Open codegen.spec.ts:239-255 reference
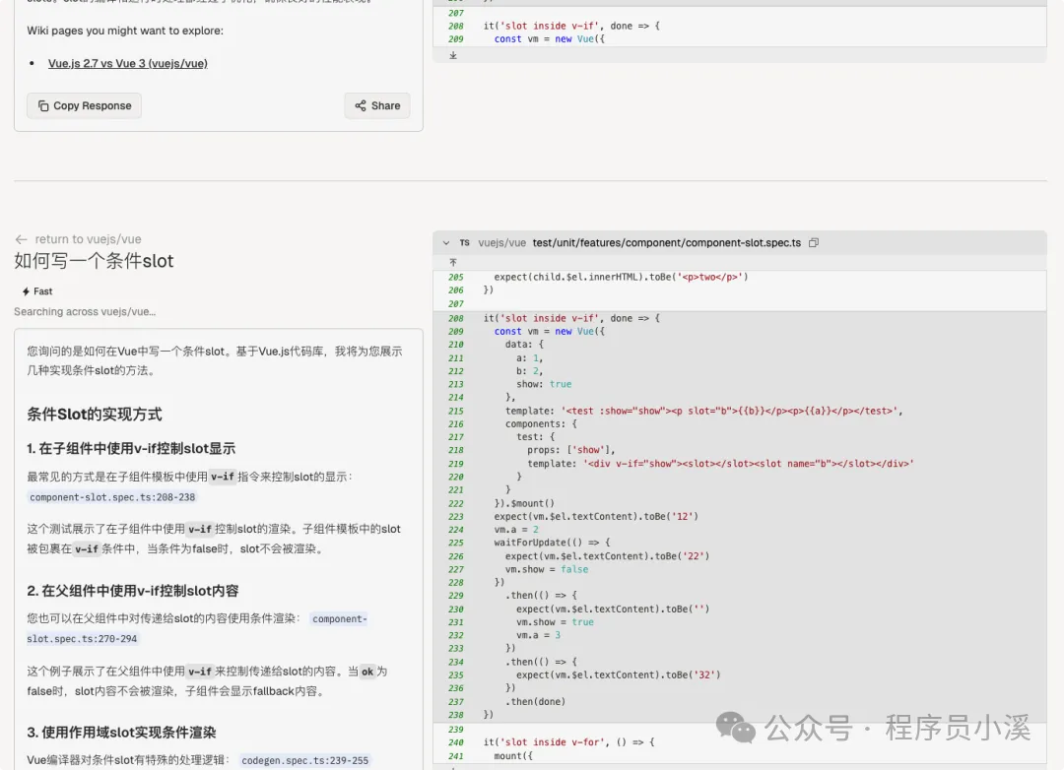The height and width of the screenshot is (770, 1064). (304, 760)
